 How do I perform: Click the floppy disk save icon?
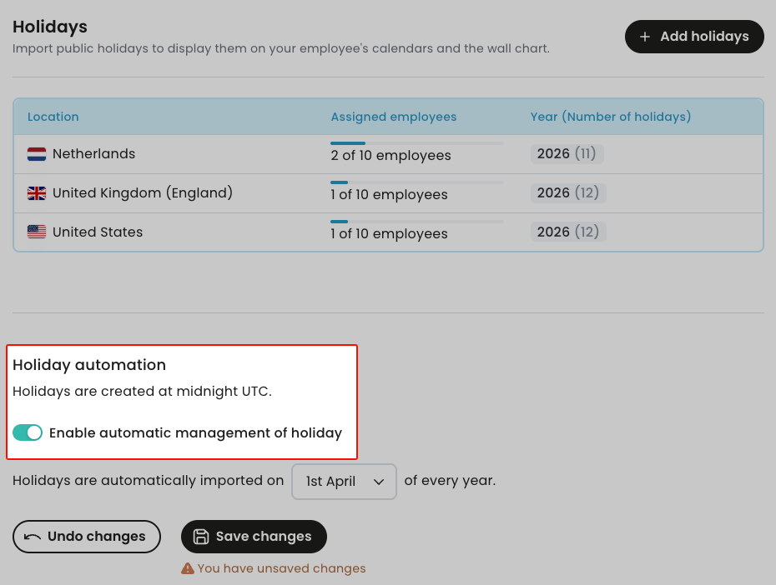(201, 537)
